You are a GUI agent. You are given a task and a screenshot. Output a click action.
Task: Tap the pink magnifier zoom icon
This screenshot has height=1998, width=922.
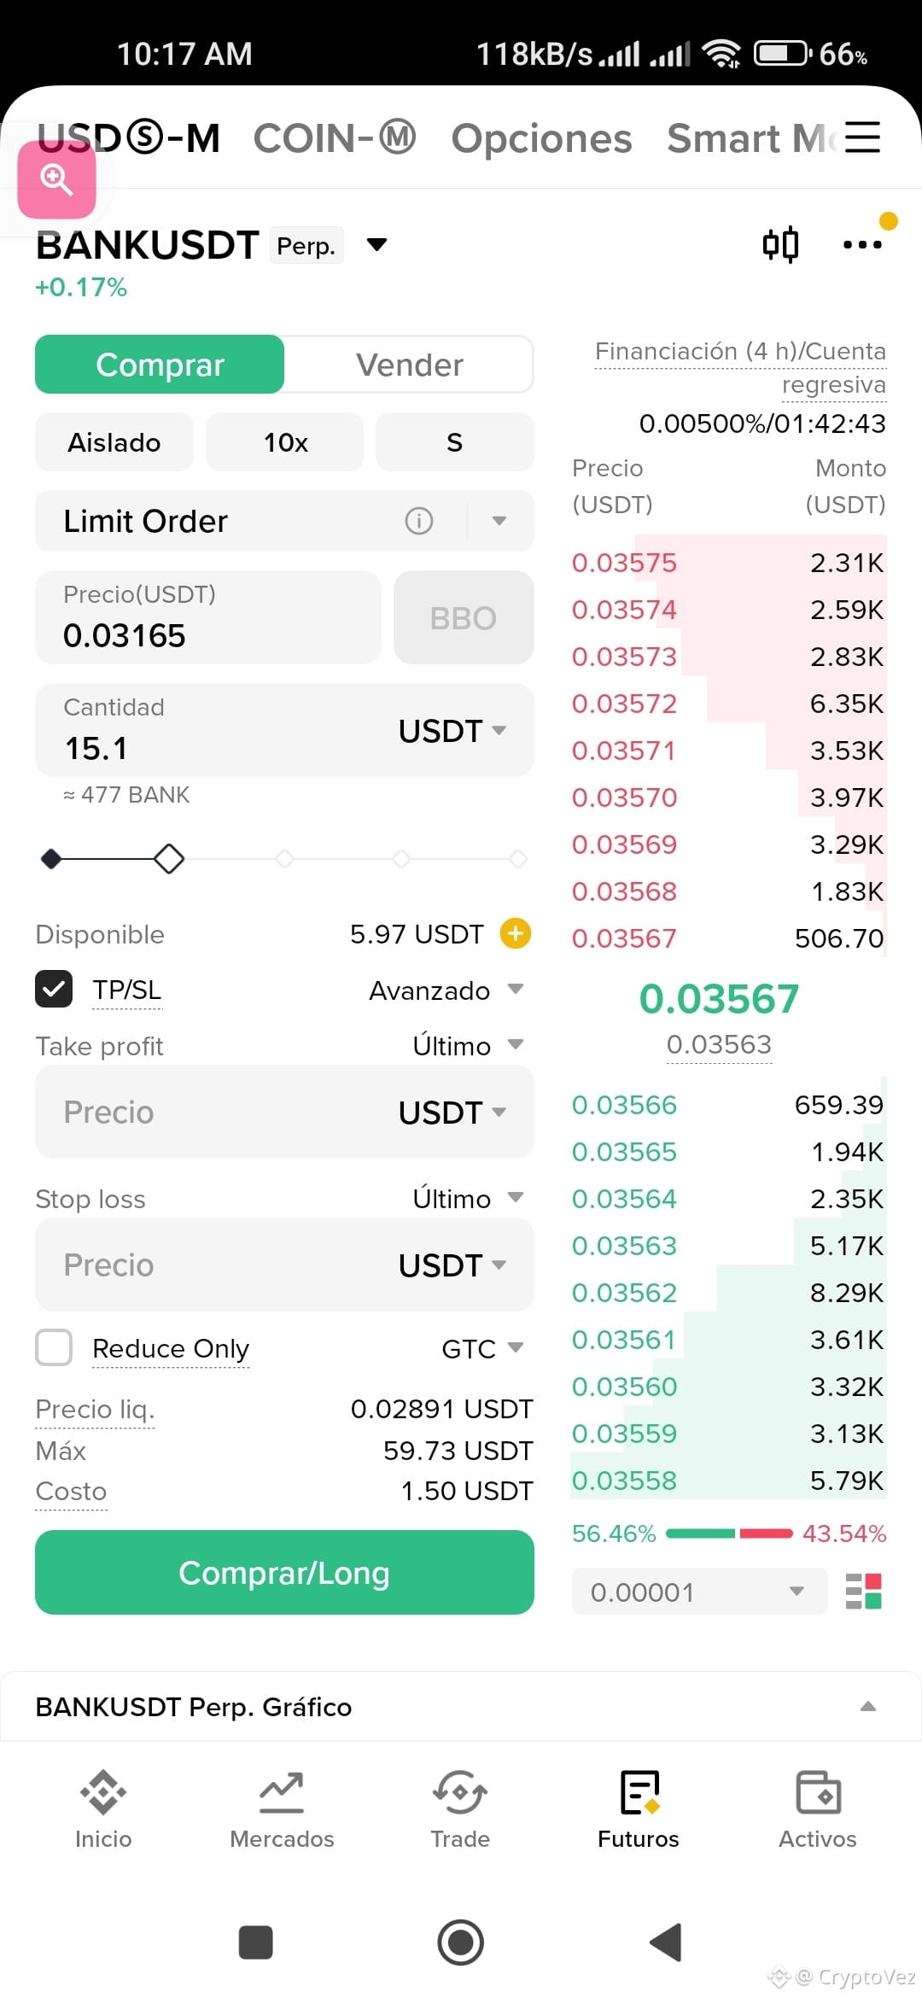click(56, 179)
